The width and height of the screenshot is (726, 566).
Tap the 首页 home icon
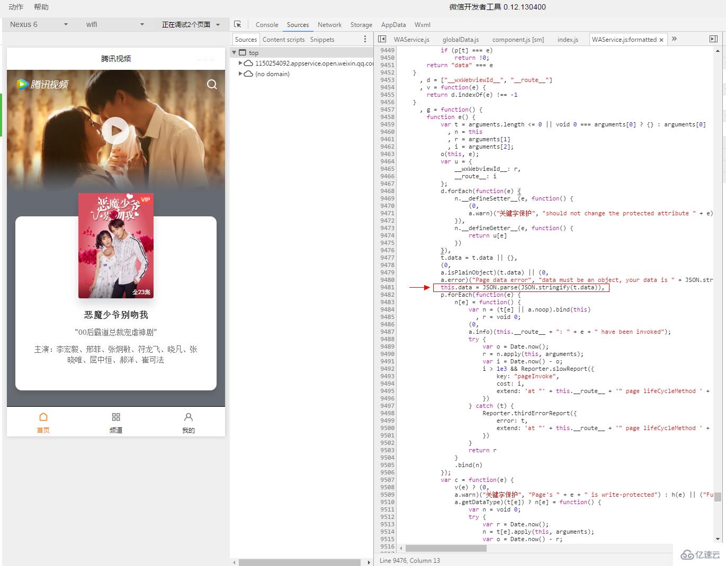[43, 417]
